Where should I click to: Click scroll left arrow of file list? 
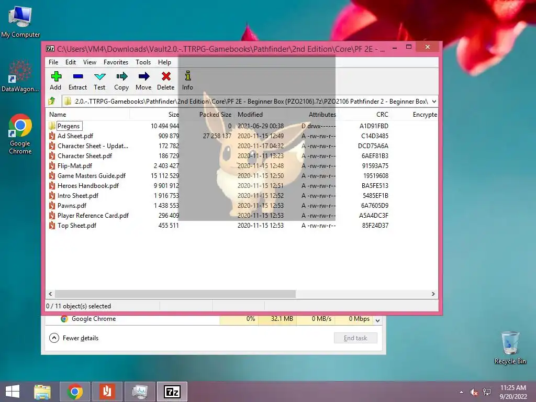click(51, 294)
